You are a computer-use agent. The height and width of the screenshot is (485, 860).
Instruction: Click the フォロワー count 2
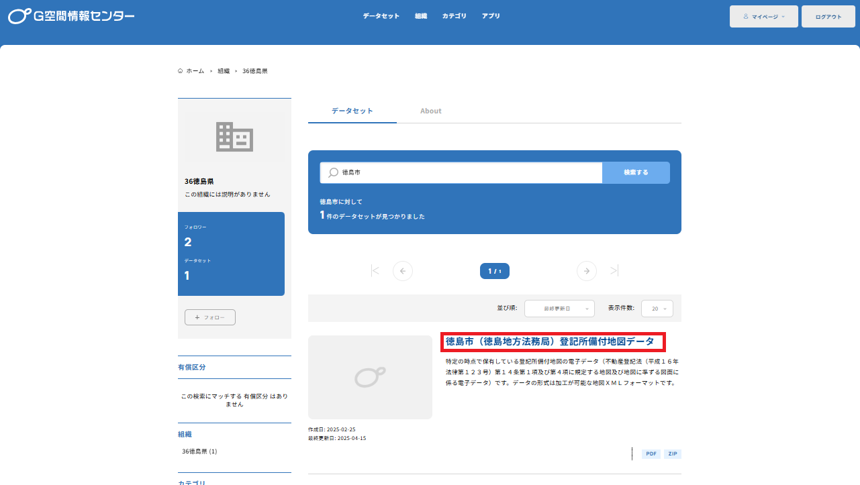coord(188,242)
